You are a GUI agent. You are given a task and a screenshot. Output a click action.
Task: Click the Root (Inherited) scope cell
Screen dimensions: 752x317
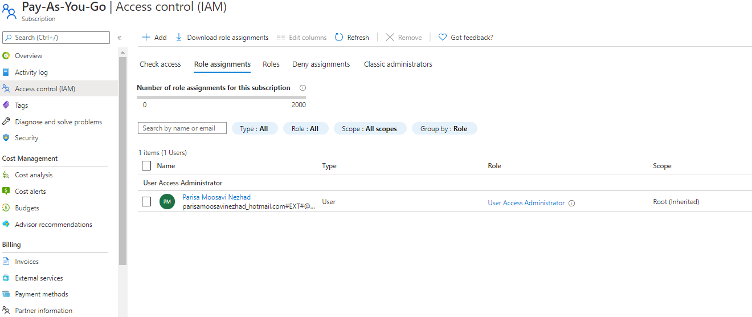(x=676, y=202)
